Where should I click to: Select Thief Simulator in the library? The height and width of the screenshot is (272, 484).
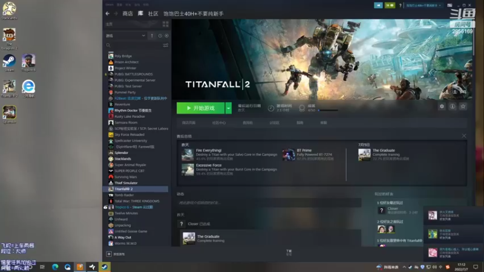click(x=126, y=183)
